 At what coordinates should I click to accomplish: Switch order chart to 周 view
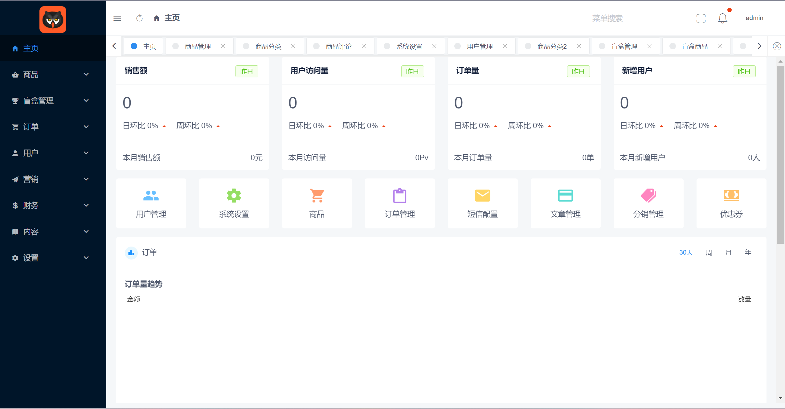click(709, 252)
